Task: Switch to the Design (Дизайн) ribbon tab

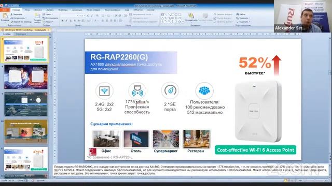Action: [x=50, y=10]
